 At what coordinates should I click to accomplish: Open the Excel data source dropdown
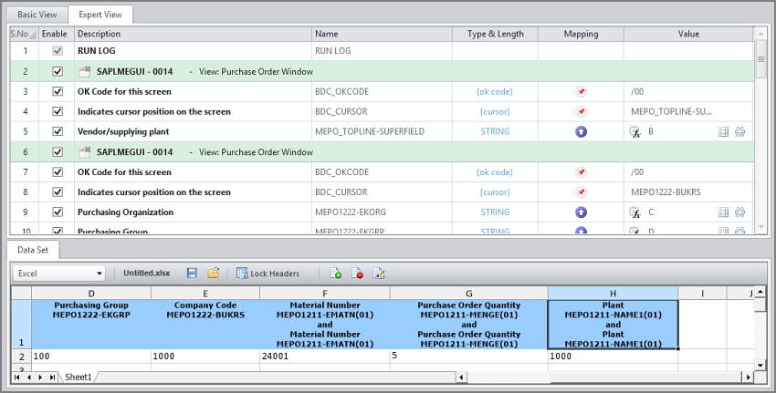point(59,274)
